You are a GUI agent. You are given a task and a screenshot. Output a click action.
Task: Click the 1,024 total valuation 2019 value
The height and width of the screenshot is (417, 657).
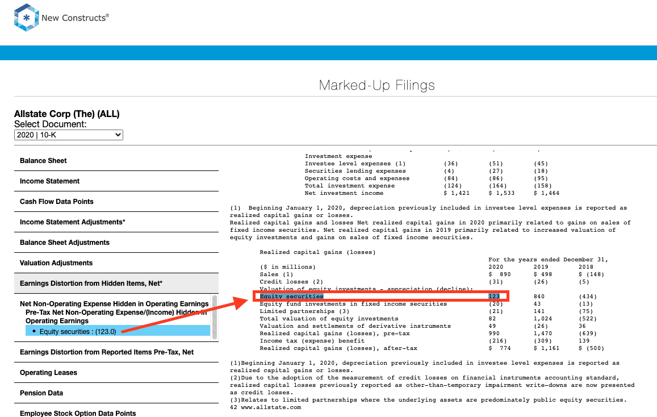[543, 319]
